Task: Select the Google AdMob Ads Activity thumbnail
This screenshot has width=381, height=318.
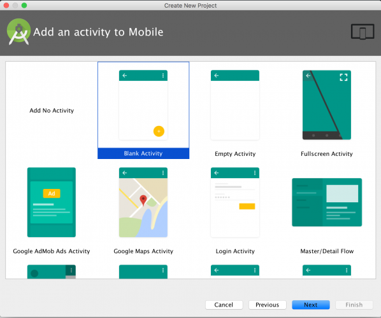Action: (x=52, y=202)
